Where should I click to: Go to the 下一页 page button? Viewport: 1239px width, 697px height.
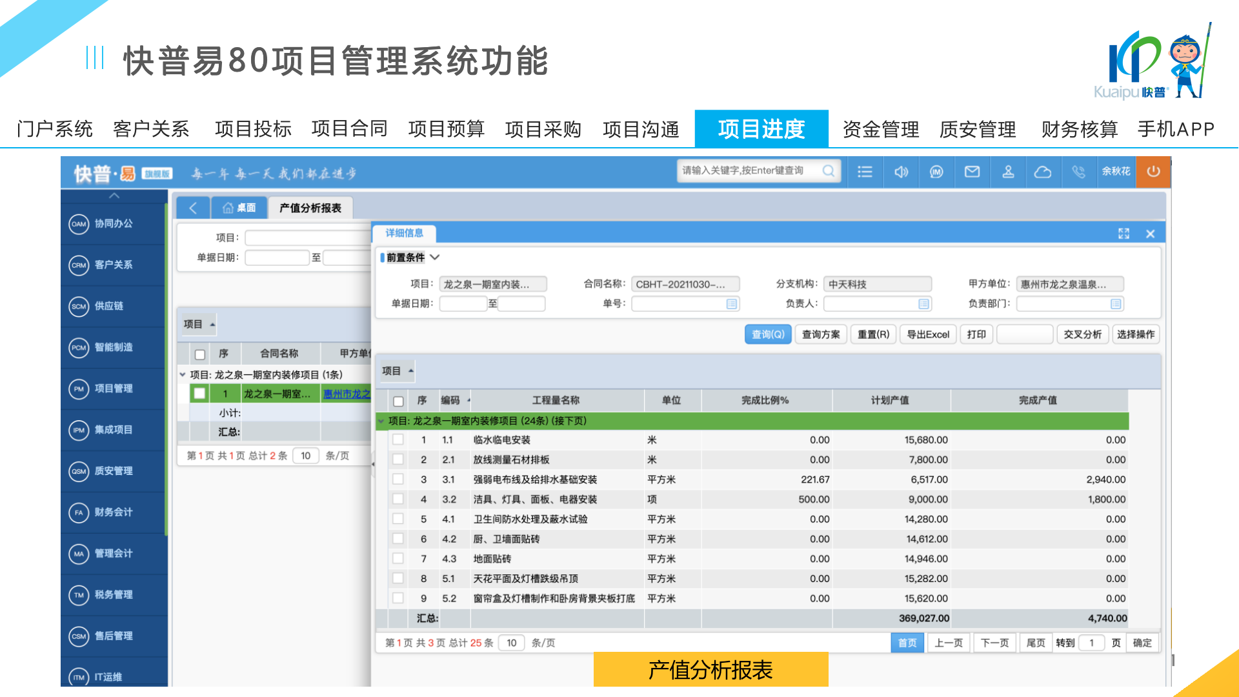(994, 643)
